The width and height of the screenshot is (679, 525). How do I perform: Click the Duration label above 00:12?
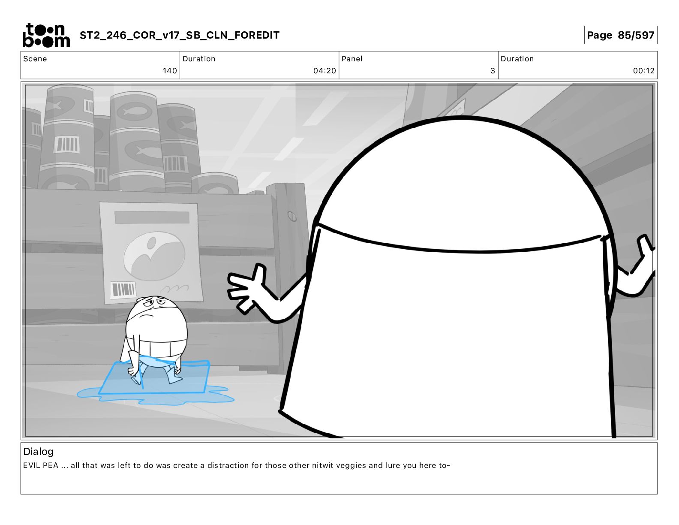(x=517, y=59)
